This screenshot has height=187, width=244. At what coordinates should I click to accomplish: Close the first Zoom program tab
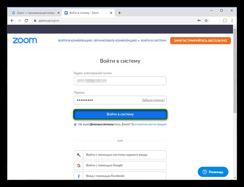[58, 13]
